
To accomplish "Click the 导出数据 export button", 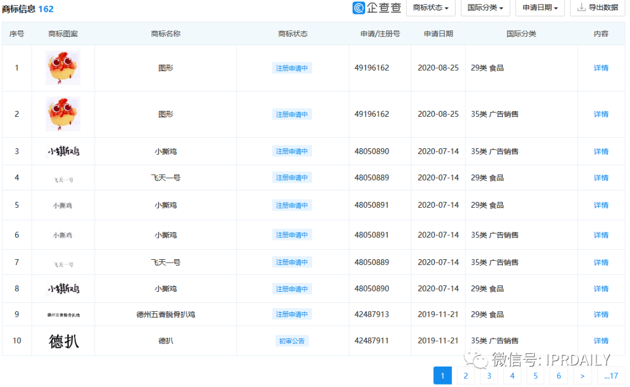I will click(x=597, y=8).
